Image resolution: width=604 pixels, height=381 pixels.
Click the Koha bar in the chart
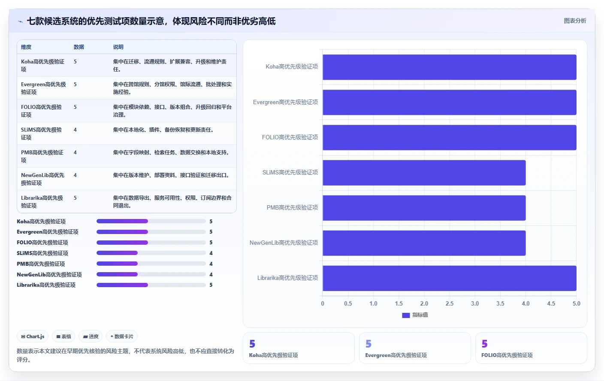pyautogui.click(x=450, y=67)
